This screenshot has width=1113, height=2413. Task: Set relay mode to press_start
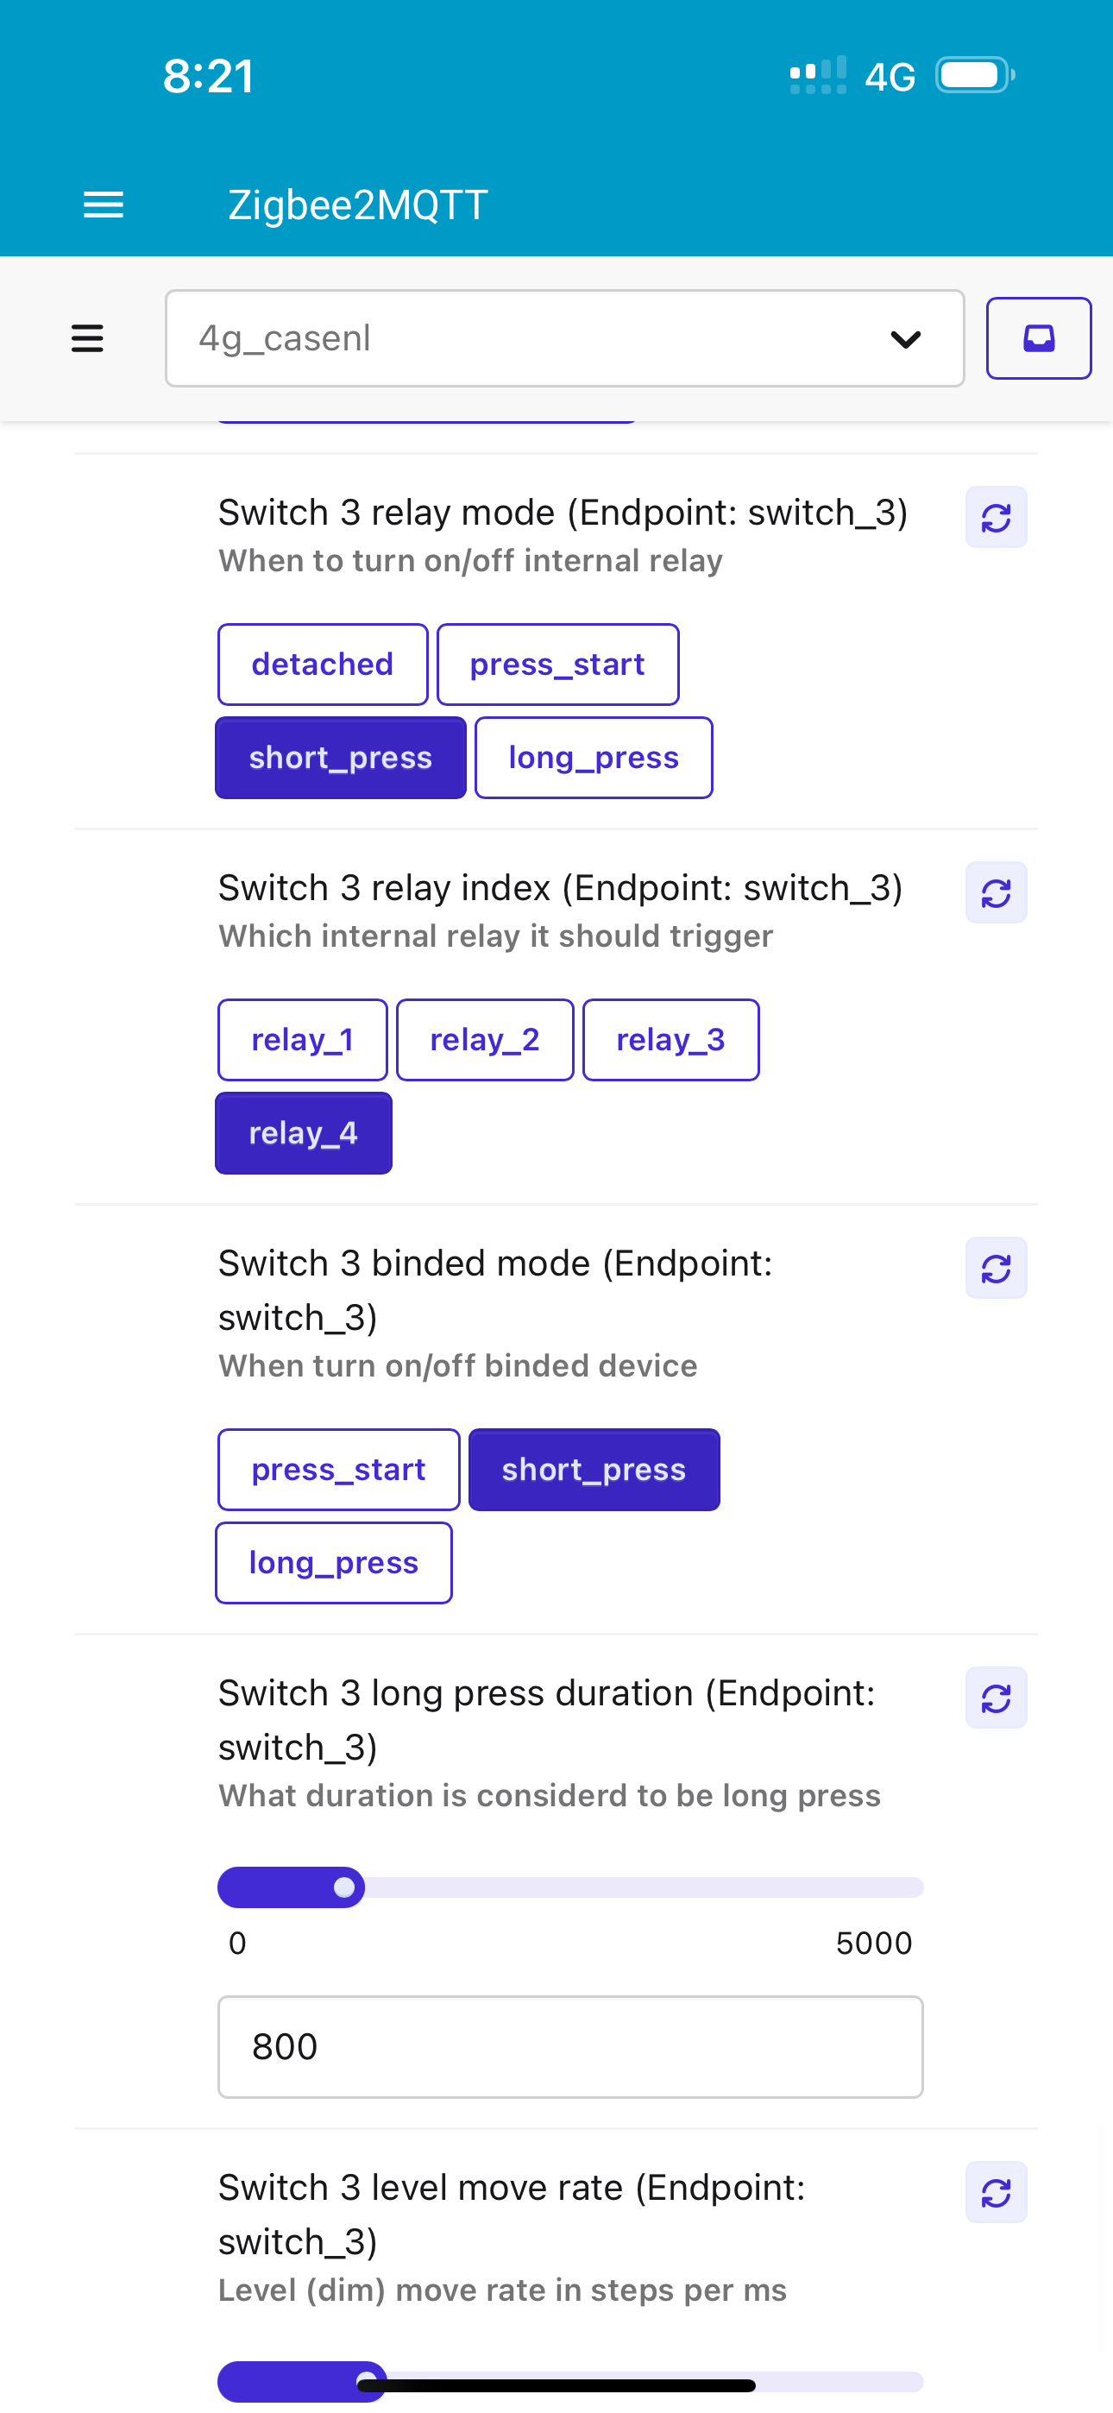tap(557, 665)
